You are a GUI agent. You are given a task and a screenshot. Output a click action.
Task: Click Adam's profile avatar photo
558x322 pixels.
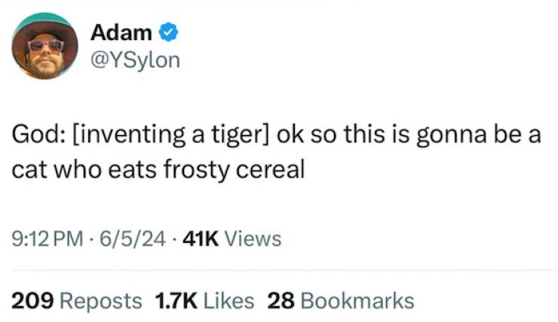[x=44, y=47]
